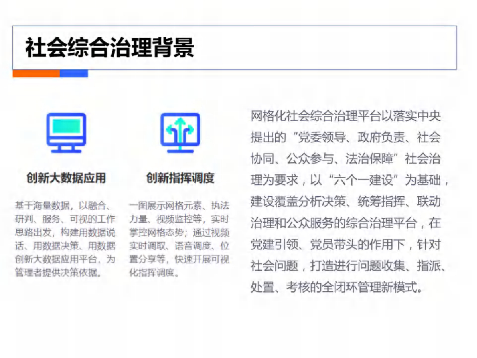Viewport: 477px width, 358px height.
Task: Click the paragraph starting 网格化社会综合治理平台
Action: pyautogui.click(x=349, y=201)
